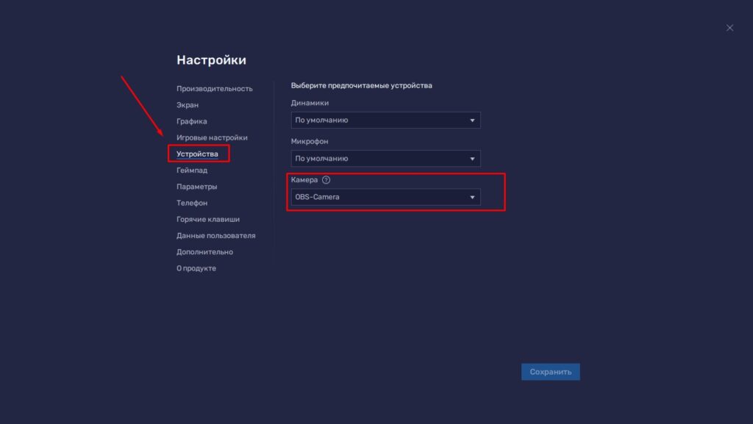Viewport: 753px width, 424px height.
Task: Click the Сохранить button
Action: pos(550,372)
